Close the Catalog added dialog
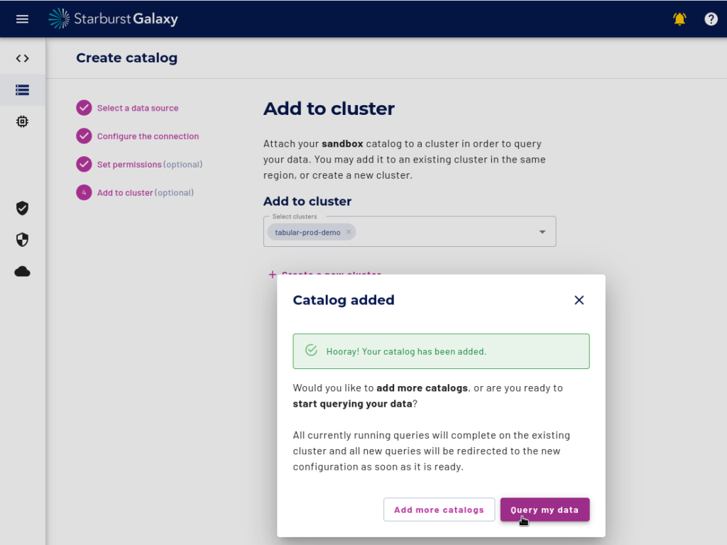This screenshot has width=727, height=545. (579, 300)
